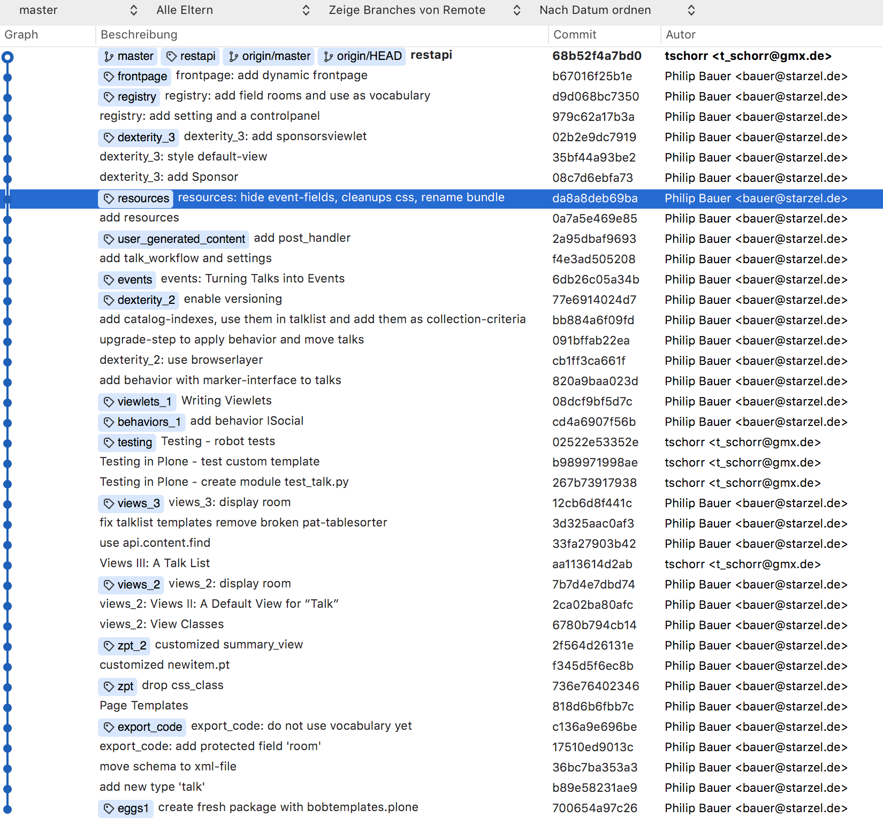Select 'Views III: A Talk List' commit
Image resolution: width=883 pixels, height=825 pixels.
pyautogui.click(x=155, y=563)
